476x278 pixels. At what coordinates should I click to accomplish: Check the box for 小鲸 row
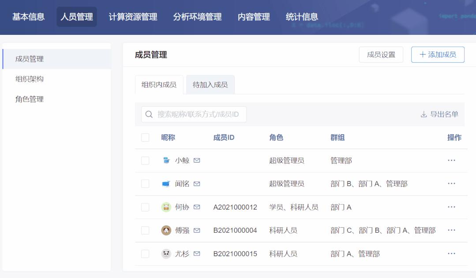pos(145,161)
